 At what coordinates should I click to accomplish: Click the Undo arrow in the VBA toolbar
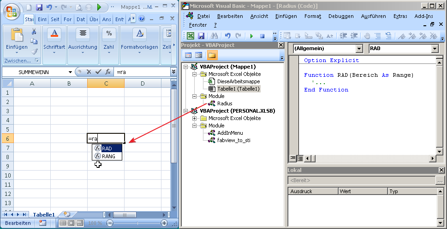(x=227, y=36)
